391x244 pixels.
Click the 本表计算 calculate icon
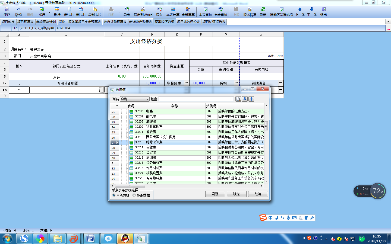[x=173, y=12]
